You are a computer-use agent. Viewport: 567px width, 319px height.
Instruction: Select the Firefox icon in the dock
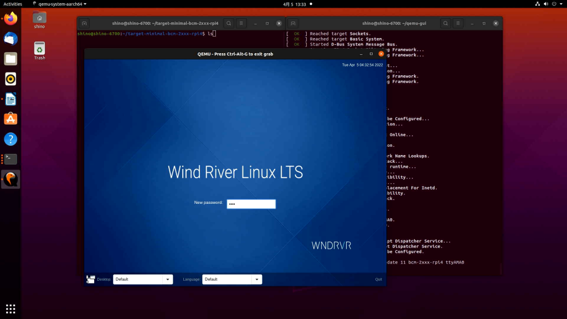10,17
